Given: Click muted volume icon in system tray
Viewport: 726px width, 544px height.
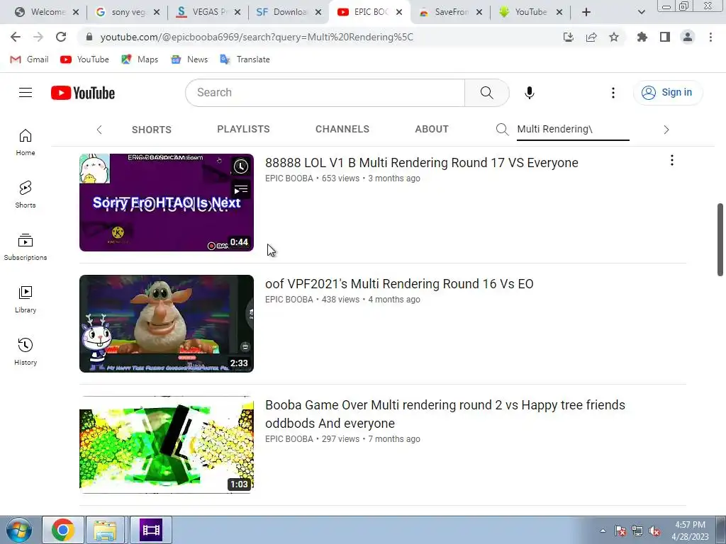Looking at the screenshot, I should click(654, 531).
